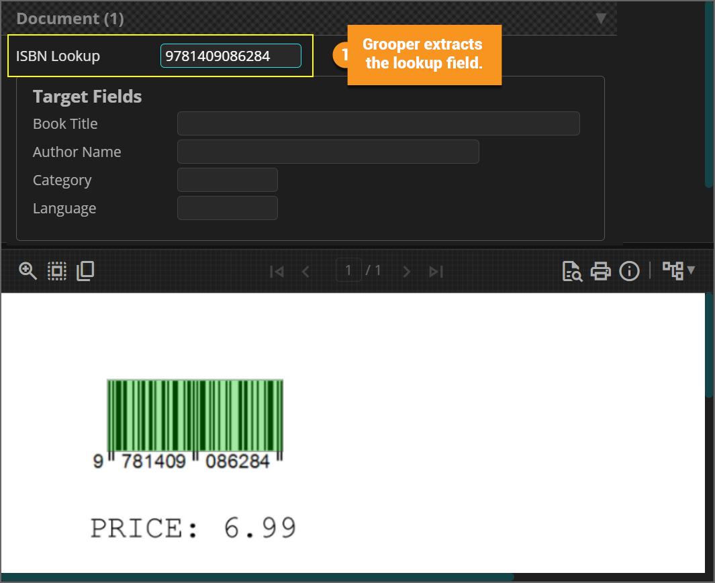
Task: Click the document viewer vertical scrollbar
Action: pyautogui.click(x=709, y=346)
